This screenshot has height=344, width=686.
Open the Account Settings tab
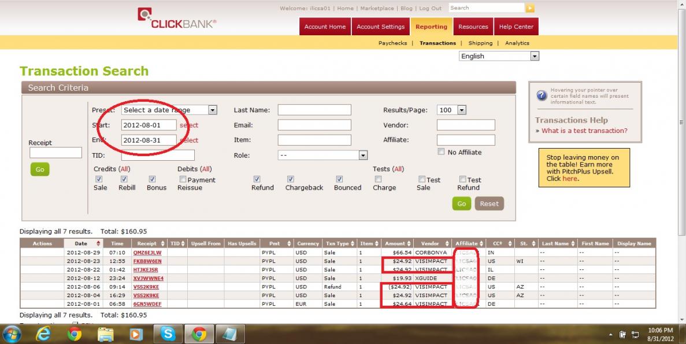(x=381, y=27)
